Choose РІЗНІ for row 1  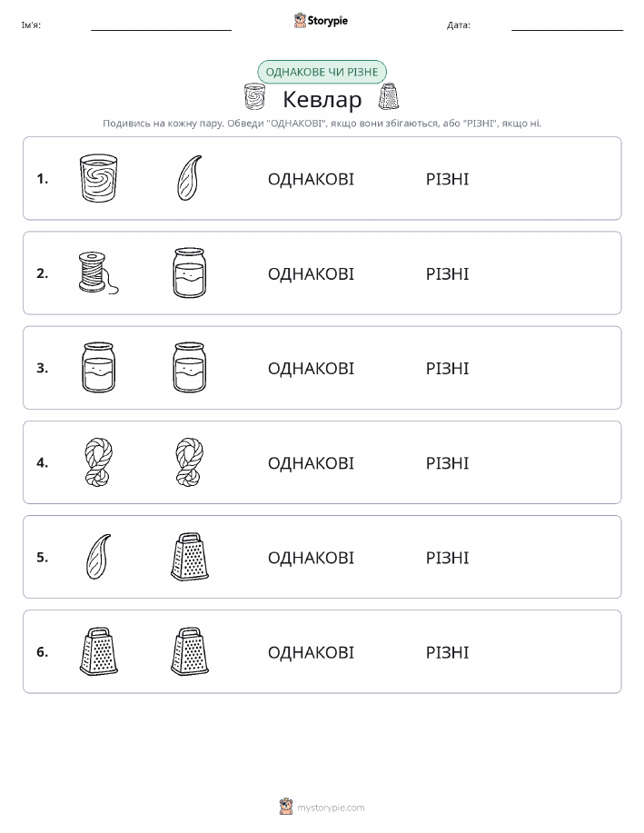pos(448,179)
